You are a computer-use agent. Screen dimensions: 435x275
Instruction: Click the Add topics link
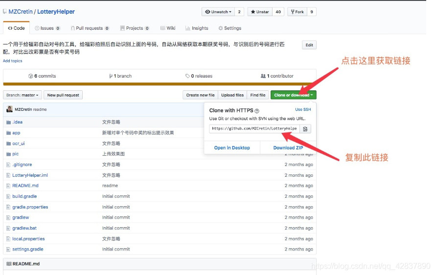13,61
